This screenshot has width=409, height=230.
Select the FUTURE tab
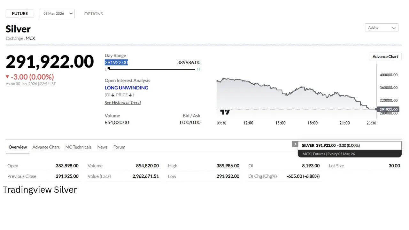20,13
